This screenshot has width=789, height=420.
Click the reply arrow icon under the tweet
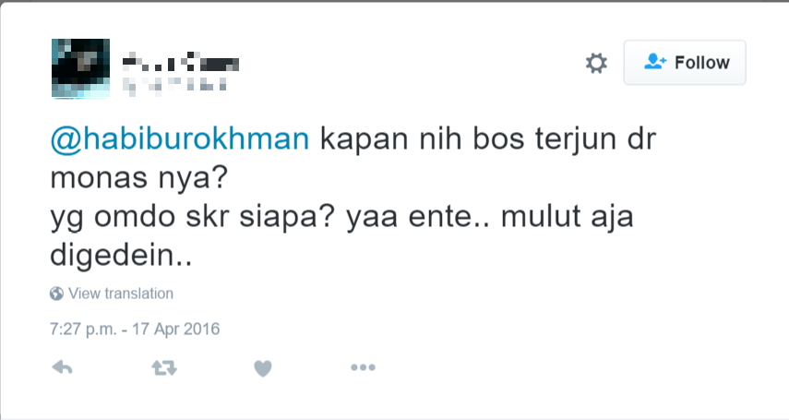(63, 367)
